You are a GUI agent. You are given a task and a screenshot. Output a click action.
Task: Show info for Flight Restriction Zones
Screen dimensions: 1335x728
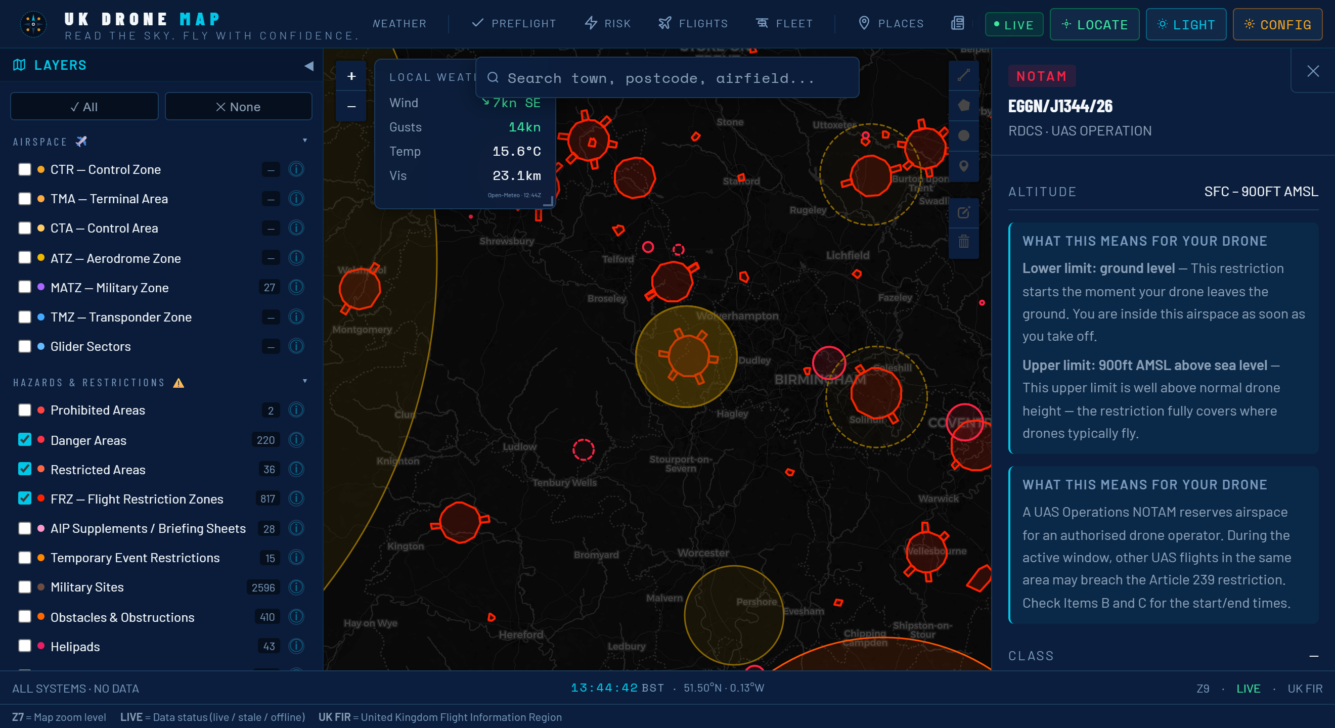click(296, 498)
